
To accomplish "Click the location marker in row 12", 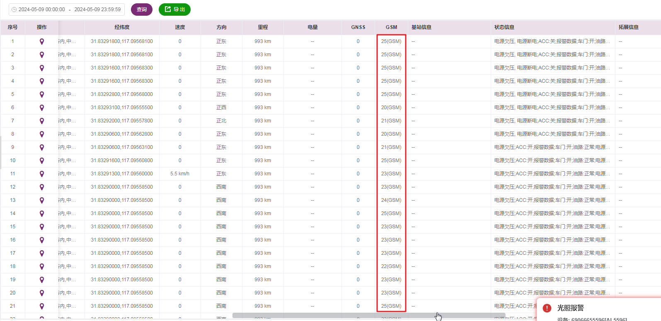I will [x=42, y=187].
